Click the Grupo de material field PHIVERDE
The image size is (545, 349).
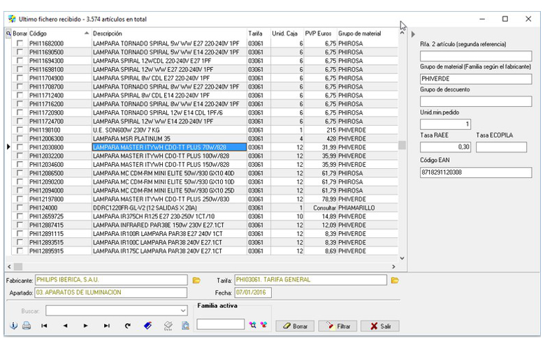(x=476, y=79)
